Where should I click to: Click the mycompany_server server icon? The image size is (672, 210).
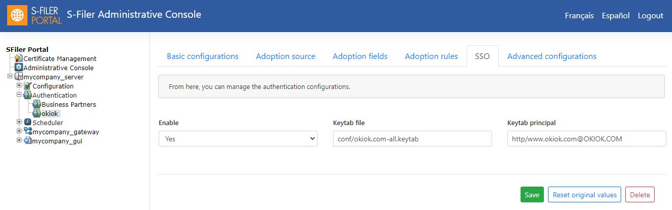(x=19, y=77)
